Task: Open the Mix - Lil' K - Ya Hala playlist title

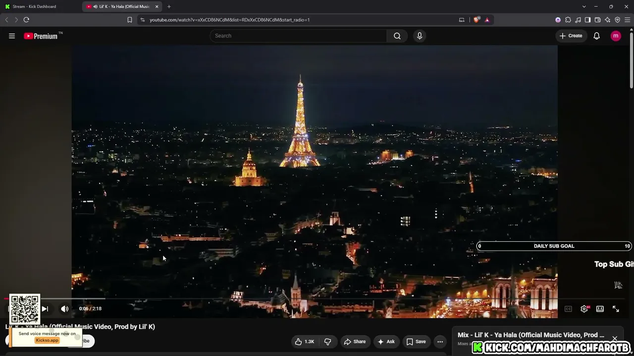Action: click(531, 335)
